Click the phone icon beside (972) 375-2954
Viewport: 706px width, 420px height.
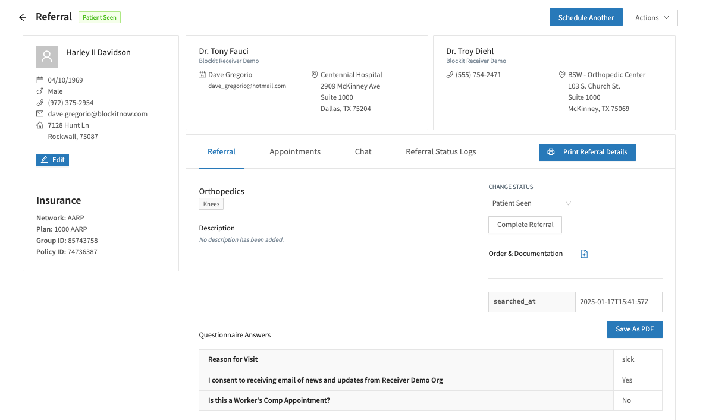click(x=40, y=103)
